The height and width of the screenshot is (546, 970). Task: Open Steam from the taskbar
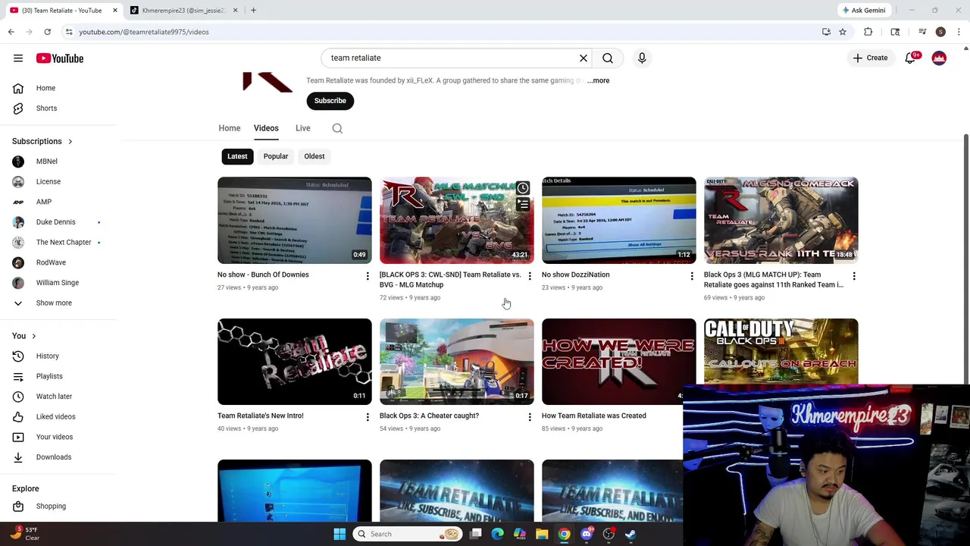[630, 534]
